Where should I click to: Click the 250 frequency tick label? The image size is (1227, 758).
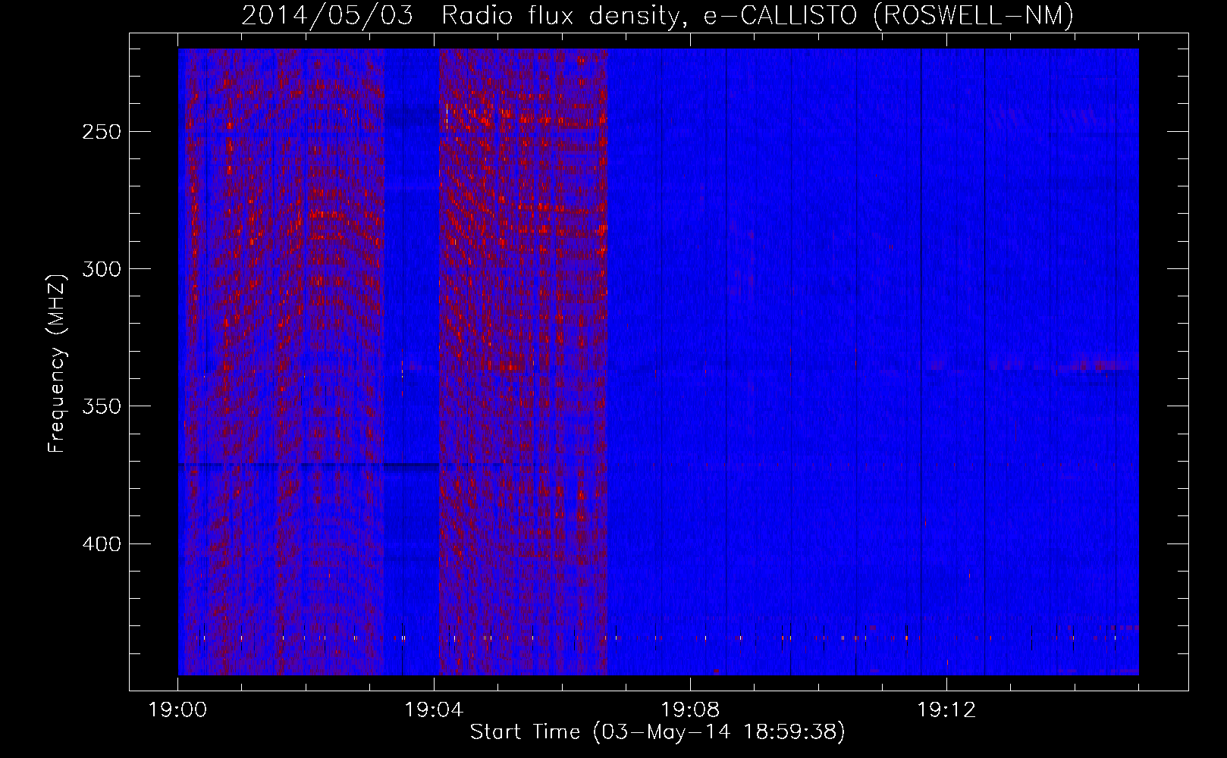coord(102,132)
